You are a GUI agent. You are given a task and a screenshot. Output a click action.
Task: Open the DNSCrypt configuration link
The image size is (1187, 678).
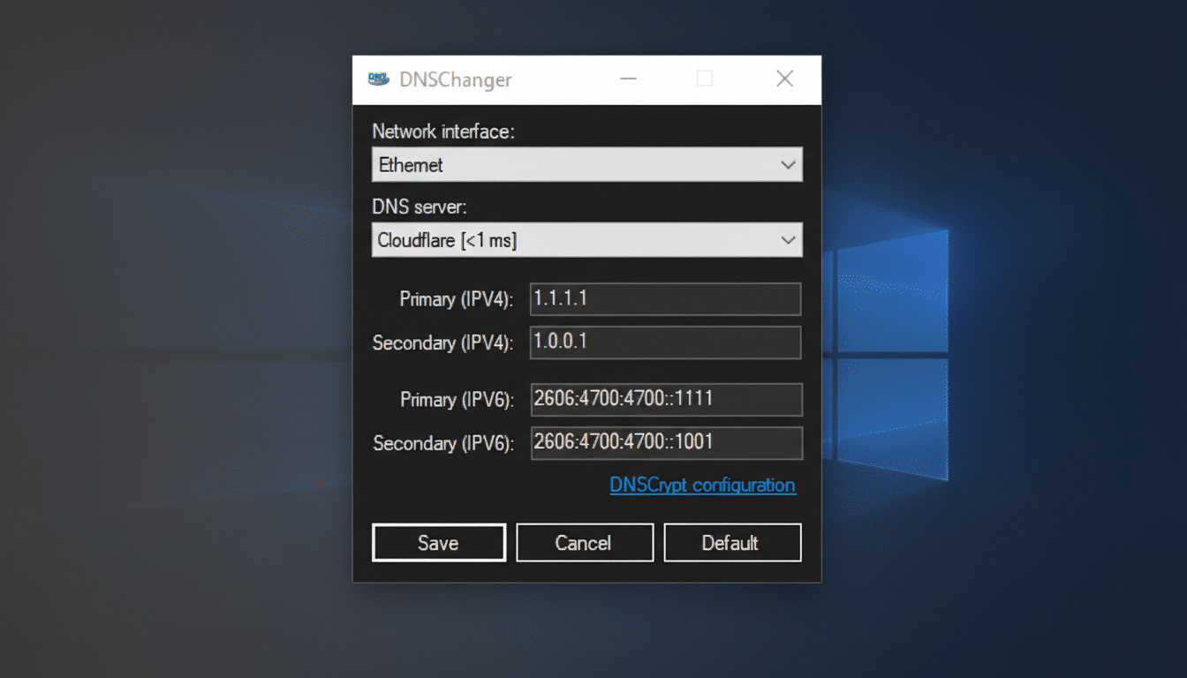[x=702, y=485]
